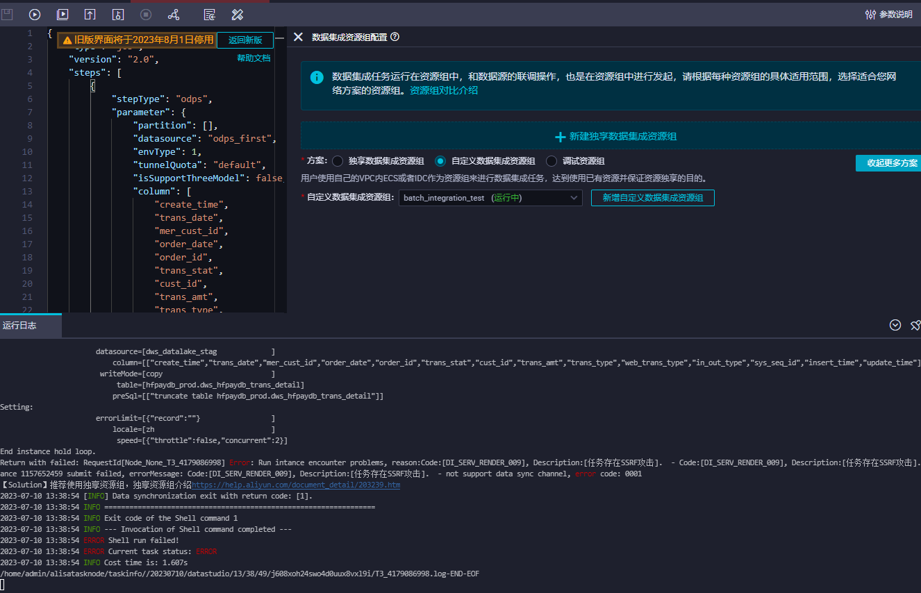
Task: Collapse the run log panel chevron
Action: click(895, 325)
